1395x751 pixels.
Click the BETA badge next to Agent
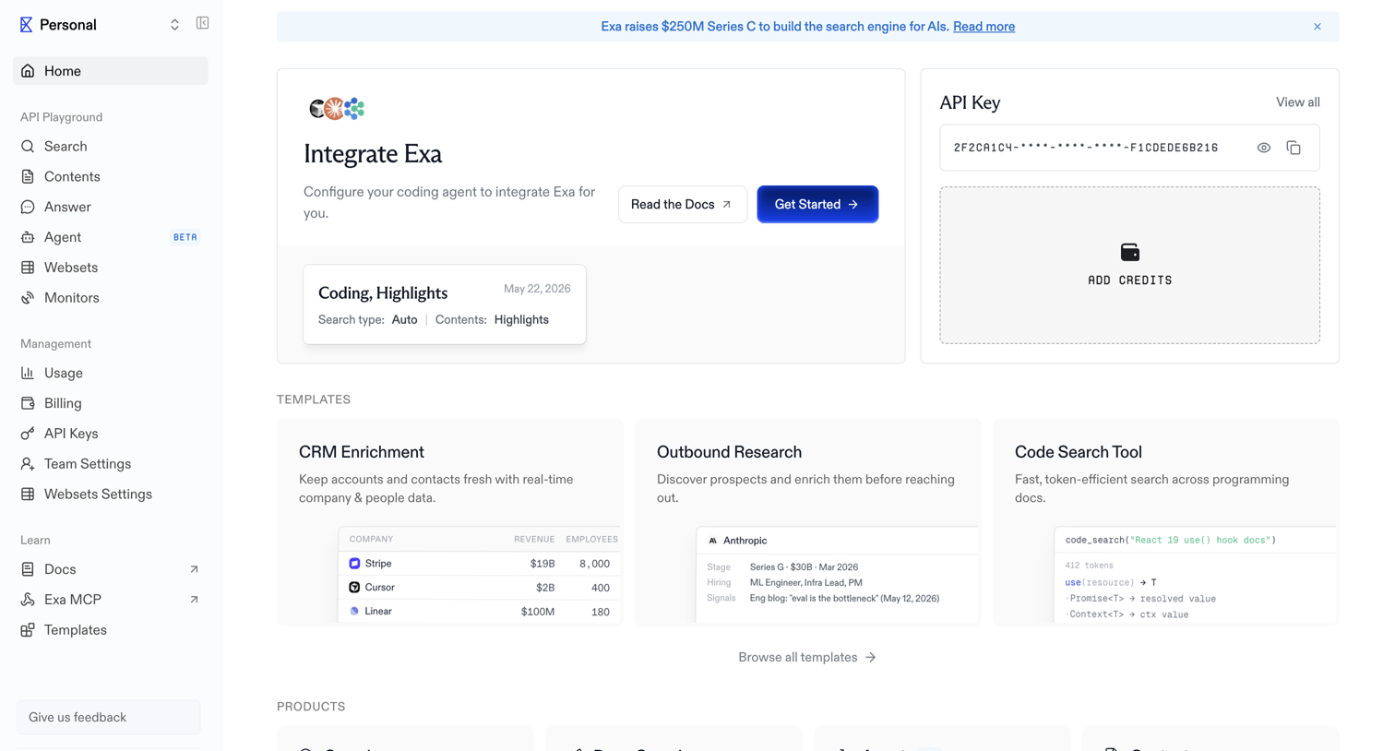pos(185,237)
